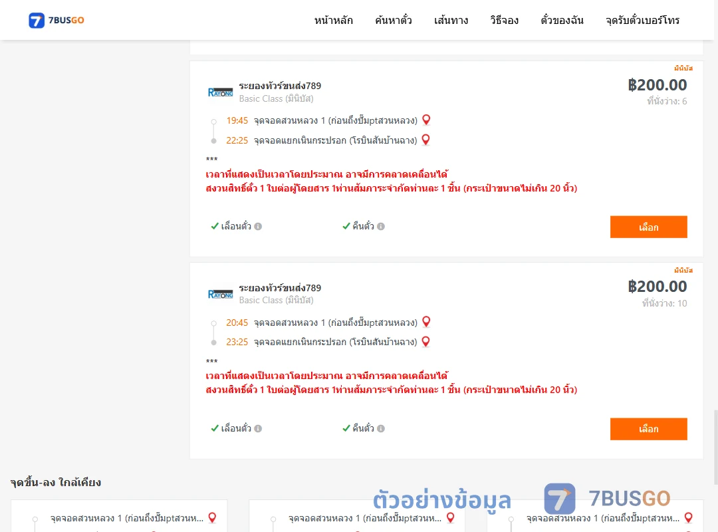Go to เส้นทาง in navigation

point(451,20)
